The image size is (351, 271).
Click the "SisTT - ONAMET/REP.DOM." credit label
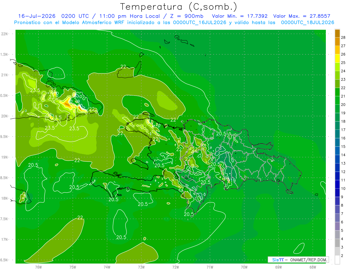pyautogui.click(x=298, y=260)
